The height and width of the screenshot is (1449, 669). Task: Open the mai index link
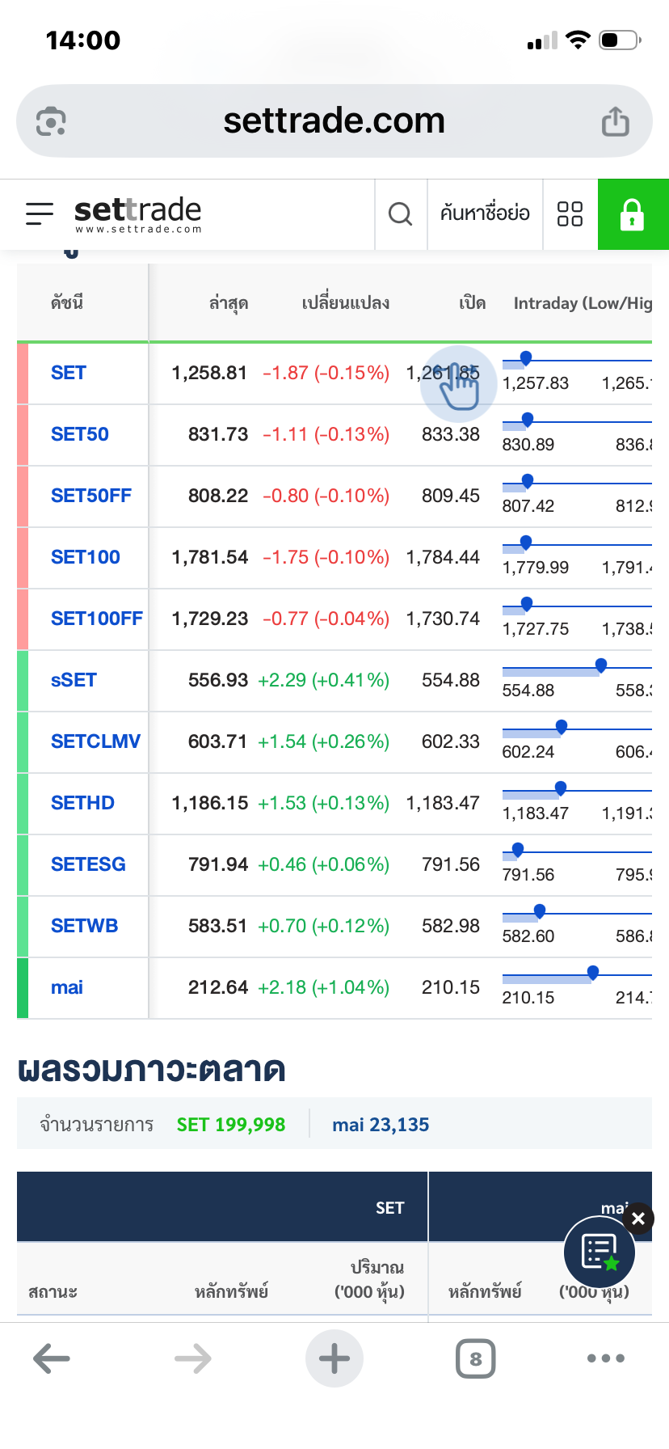(x=67, y=987)
